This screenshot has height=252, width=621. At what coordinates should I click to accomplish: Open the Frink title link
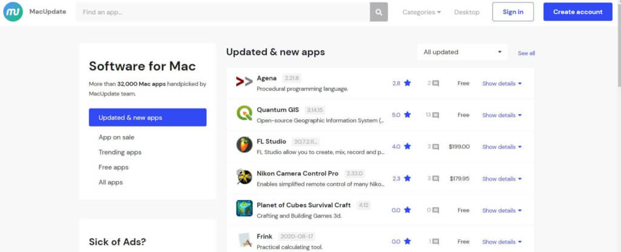click(x=264, y=237)
